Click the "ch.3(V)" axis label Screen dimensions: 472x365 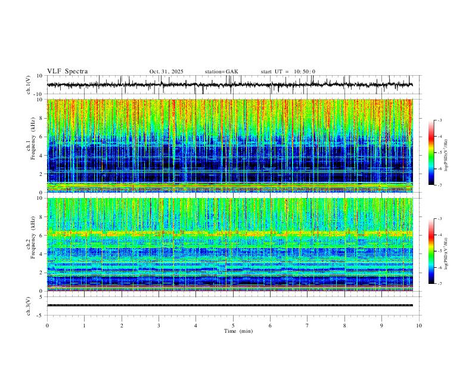[x=29, y=307]
